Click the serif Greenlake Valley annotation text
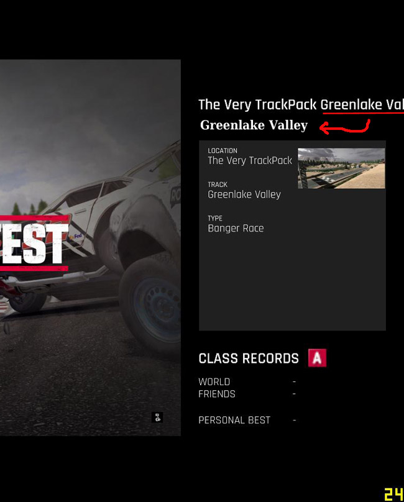The width and height of the screenshot is (404, 502). click(254, 125)
